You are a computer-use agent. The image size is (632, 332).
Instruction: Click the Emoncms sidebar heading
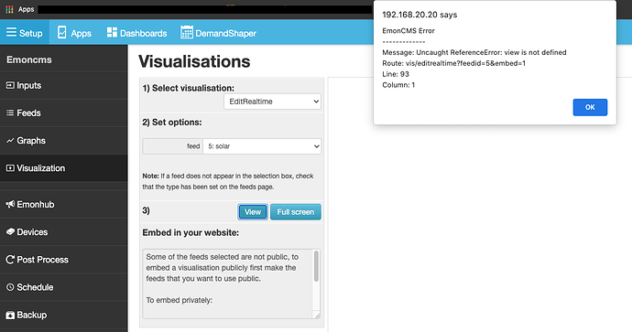point(29,59)
